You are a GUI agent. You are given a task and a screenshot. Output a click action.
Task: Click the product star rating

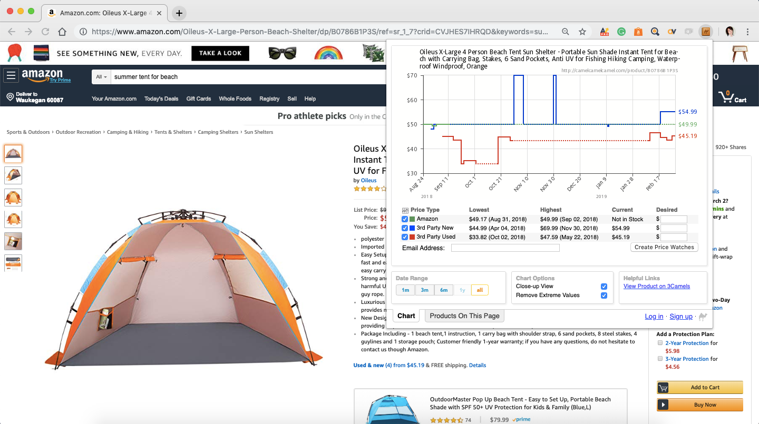pyautogui.click(x=371, y=189)
